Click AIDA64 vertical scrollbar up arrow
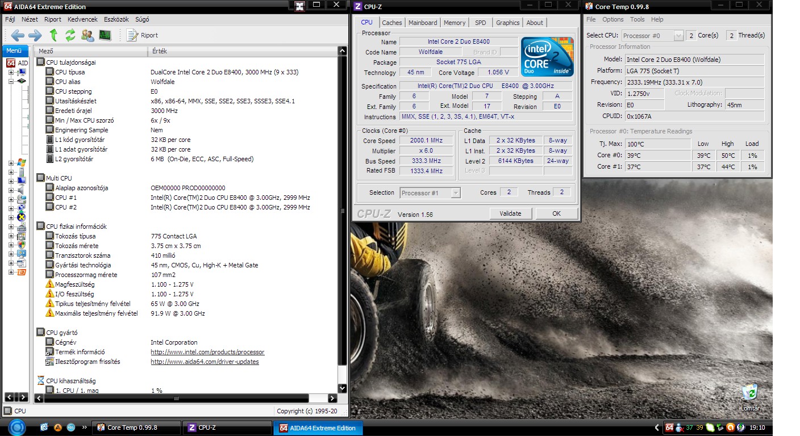Screen dimensions: 800x436 342,51
